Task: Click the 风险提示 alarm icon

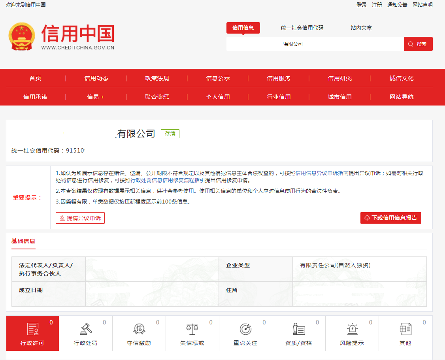Action: pos(352,329)
